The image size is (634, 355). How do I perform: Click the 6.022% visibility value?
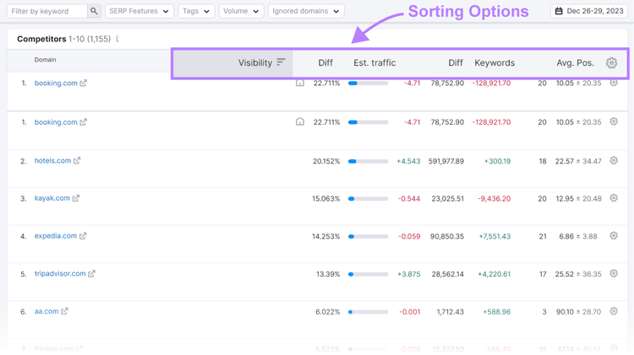point(327,312)
